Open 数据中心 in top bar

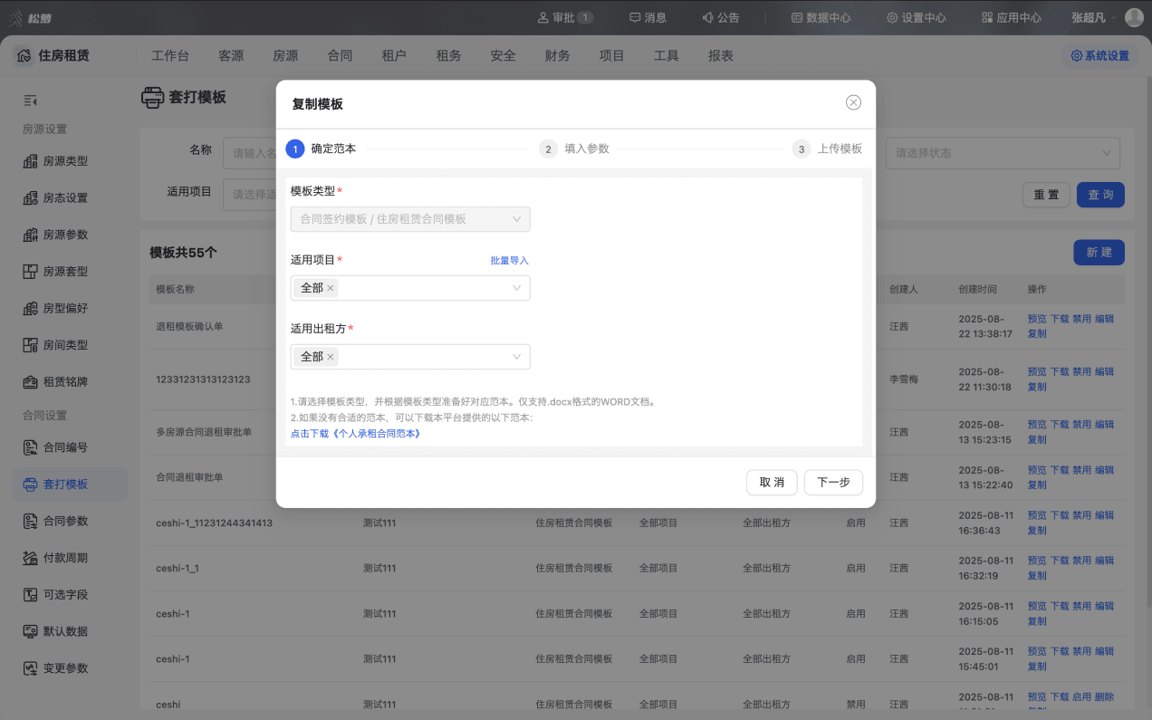821,17
